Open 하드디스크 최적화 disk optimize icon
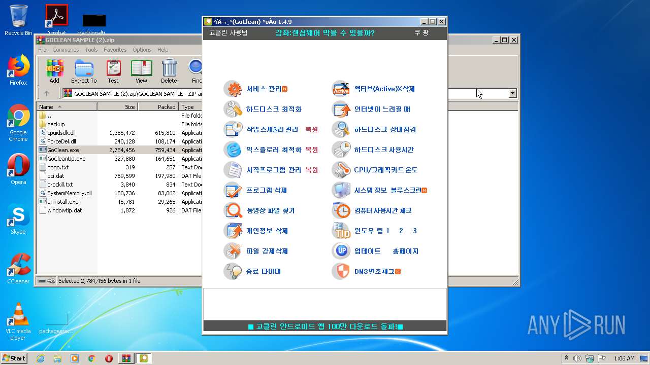Screen dimensions: 650x365 click(234, 109)
